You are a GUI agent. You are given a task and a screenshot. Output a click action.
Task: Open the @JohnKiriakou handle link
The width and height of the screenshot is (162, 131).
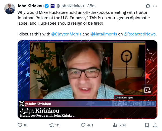pyautogui.click(x=70, y=6)
